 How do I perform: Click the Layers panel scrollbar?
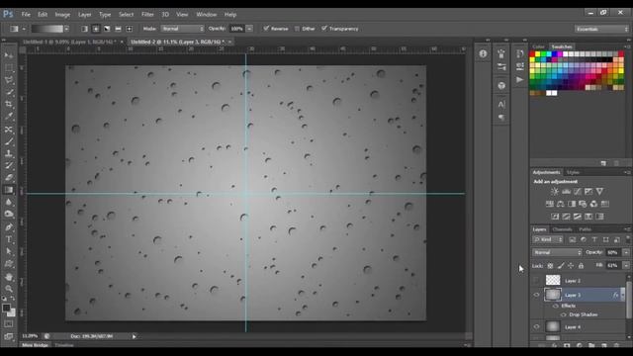[x=629, y=299]
